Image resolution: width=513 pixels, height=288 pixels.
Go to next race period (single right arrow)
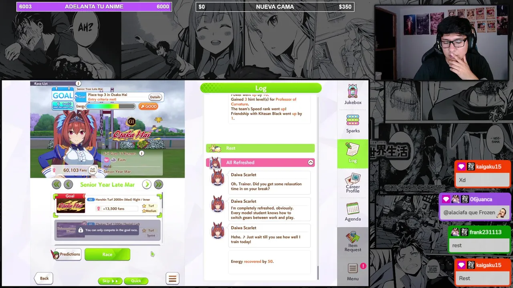pyautogui.click(x=147, y=184)
